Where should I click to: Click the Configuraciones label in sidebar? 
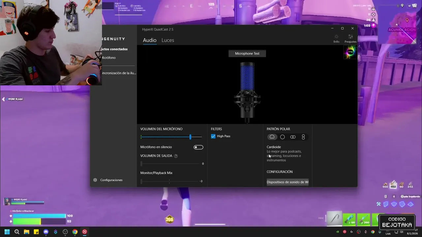coord(111,180)
